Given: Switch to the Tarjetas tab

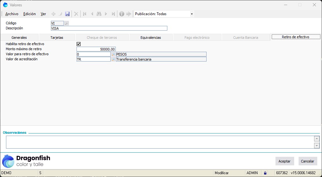Looking at the screenshot, I should tap(57, 37).
